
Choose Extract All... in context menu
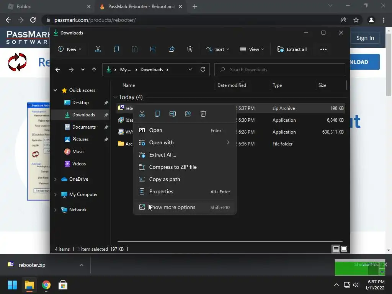pyautogui.click(x=185, y=155)
